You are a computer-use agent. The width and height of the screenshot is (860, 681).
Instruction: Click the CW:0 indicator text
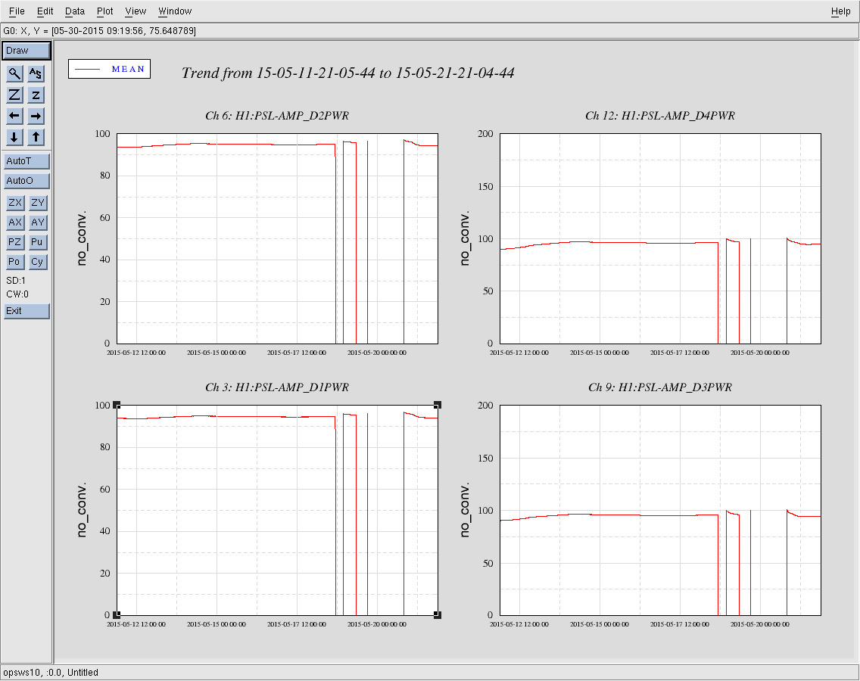click(17, 294)
